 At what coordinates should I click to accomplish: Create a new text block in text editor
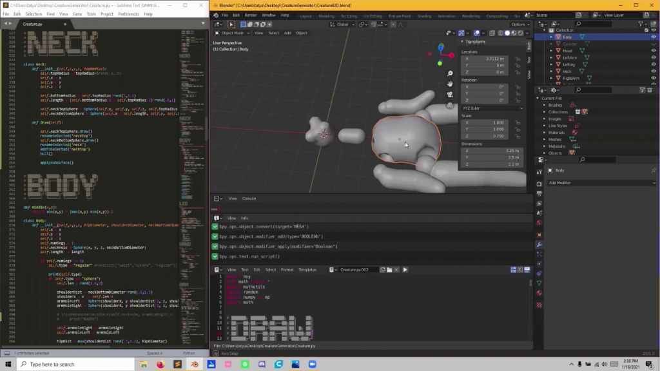click(x=383, y=270)
